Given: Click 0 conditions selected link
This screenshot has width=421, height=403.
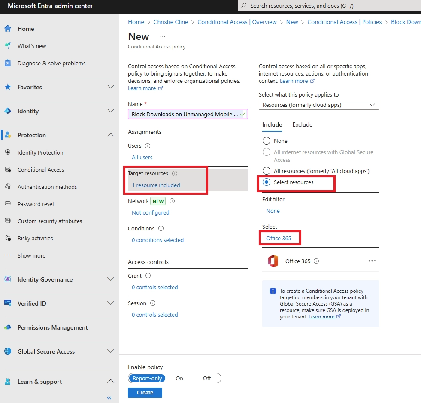Looking at the screenshot, I should 157,240.
